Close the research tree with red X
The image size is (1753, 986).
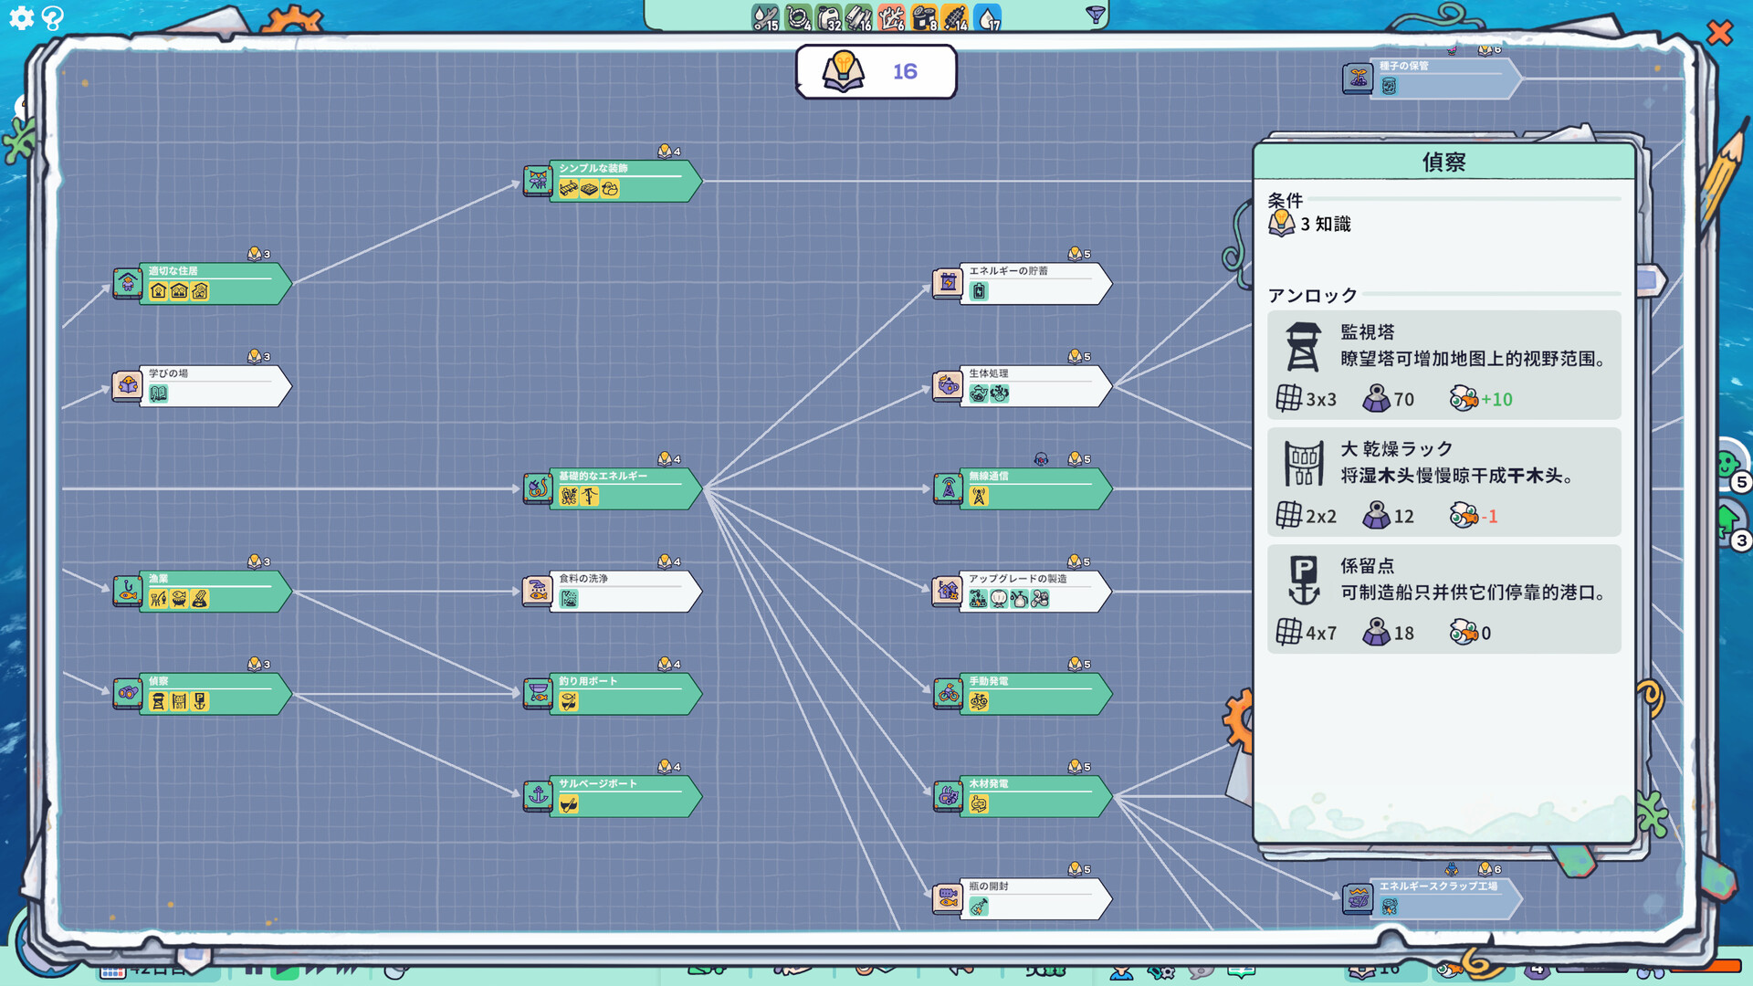[1719, 33]
